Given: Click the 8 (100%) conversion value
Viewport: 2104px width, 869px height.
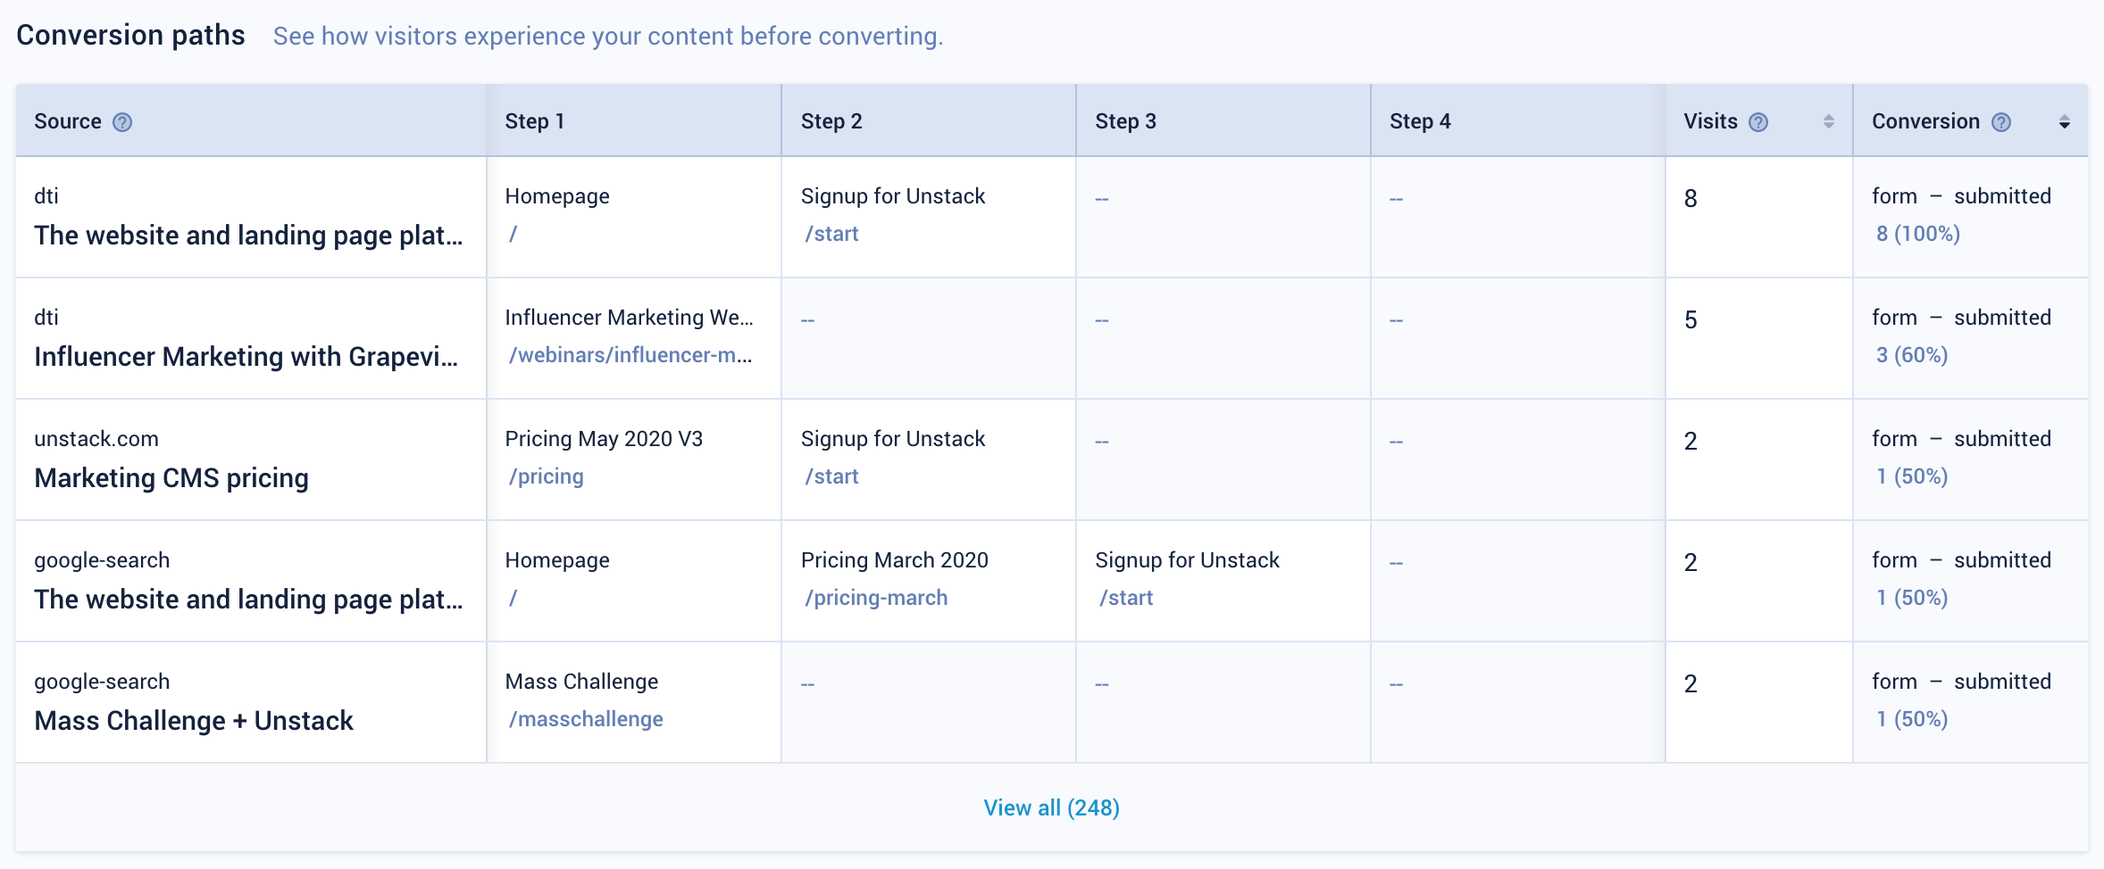Looking at the screenshot, I should coord(1918,234).
